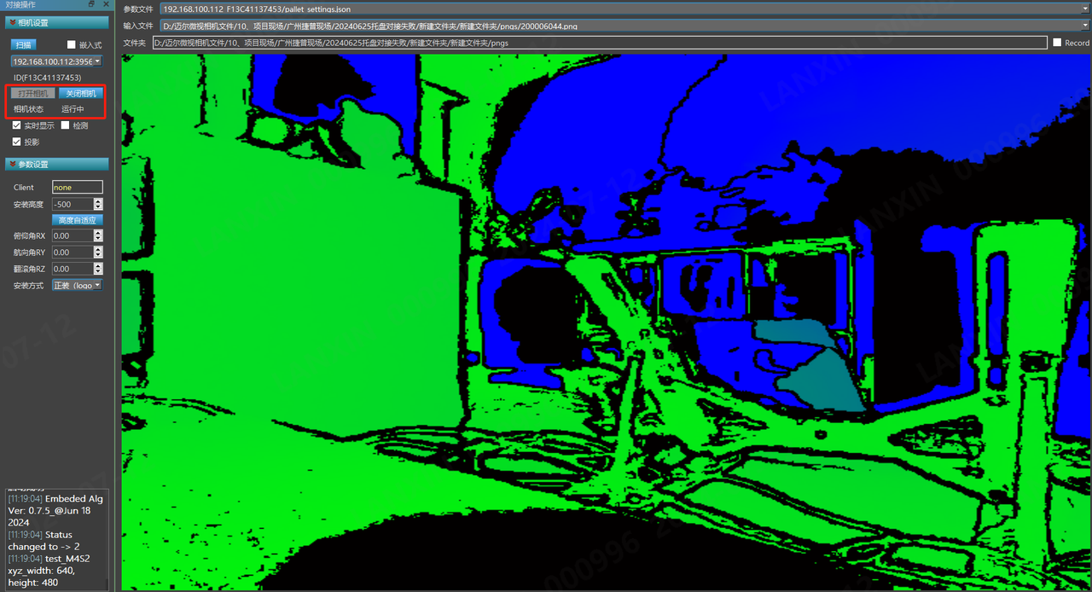Tick the 检测 checkbox
The height and width of the screenshot is (592, 1092).
click(65, 125)
